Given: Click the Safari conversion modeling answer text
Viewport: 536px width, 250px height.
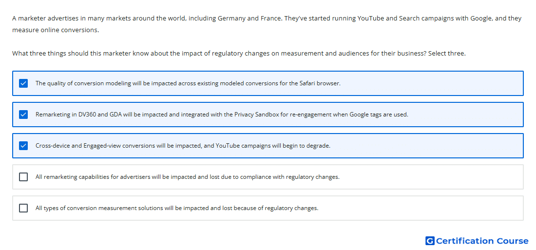Looking at the screenshot, I should (188, 83).
